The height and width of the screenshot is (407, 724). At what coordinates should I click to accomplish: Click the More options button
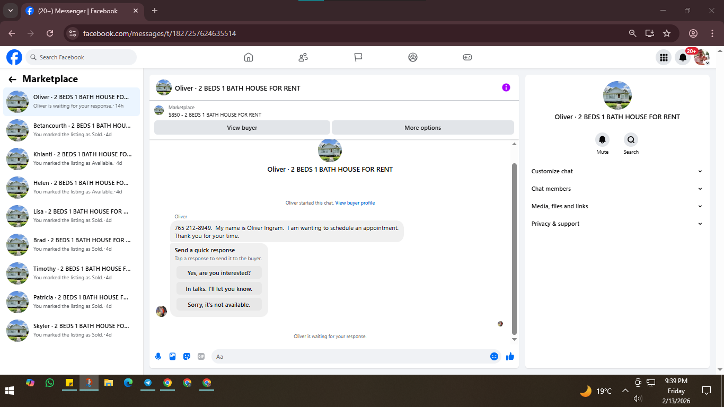point(422,128)
